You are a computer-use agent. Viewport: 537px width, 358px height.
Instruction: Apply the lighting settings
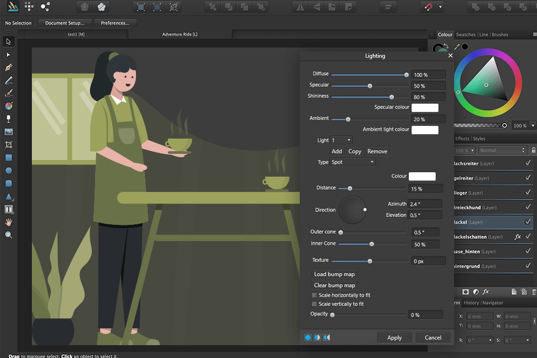click(x=394, y=337)
